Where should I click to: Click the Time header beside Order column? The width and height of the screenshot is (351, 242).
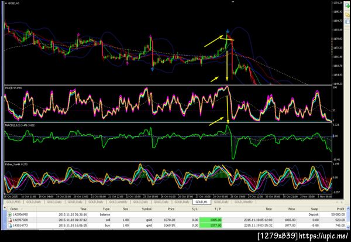click(x=83, y=209)
